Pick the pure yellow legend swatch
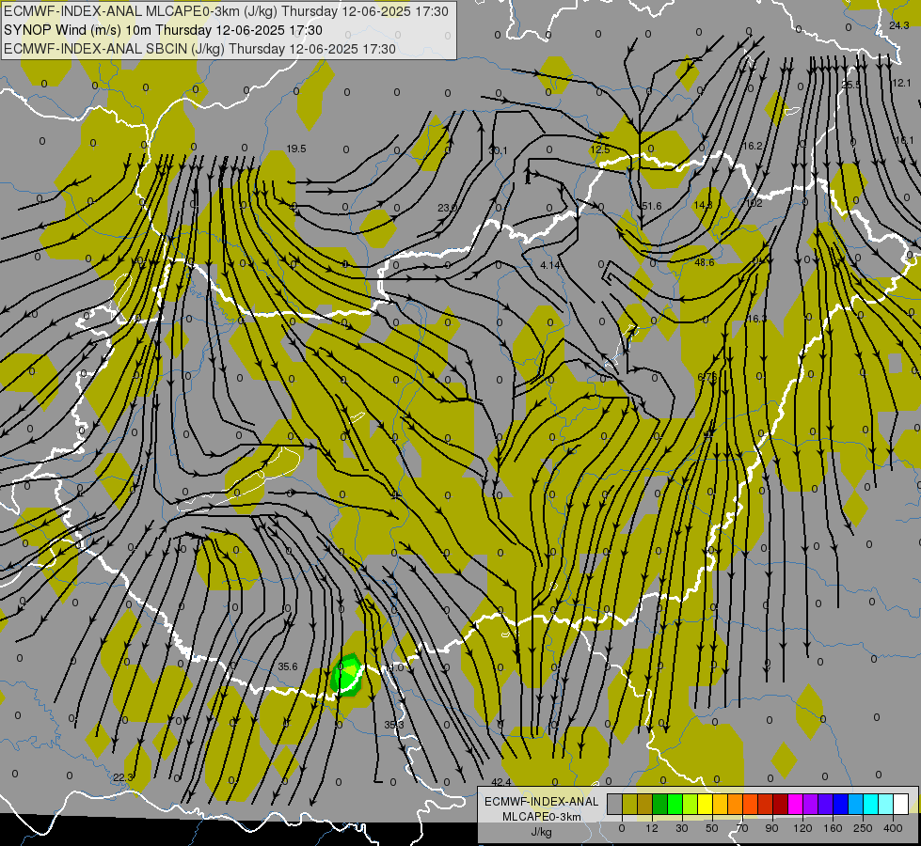 coord(706,804)
